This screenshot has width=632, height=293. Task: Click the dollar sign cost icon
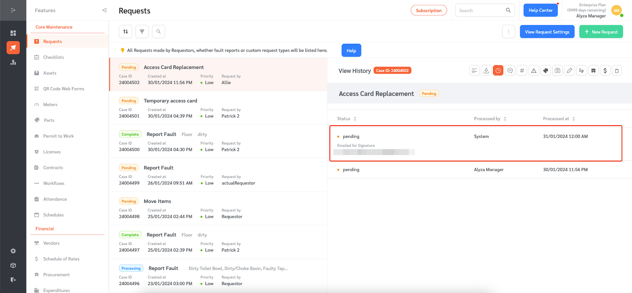605,71
